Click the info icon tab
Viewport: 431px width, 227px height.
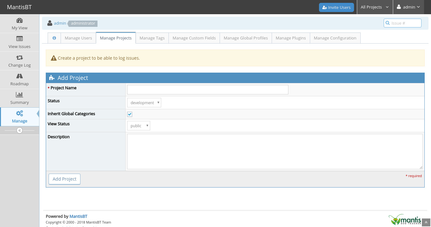pos(54,38)
